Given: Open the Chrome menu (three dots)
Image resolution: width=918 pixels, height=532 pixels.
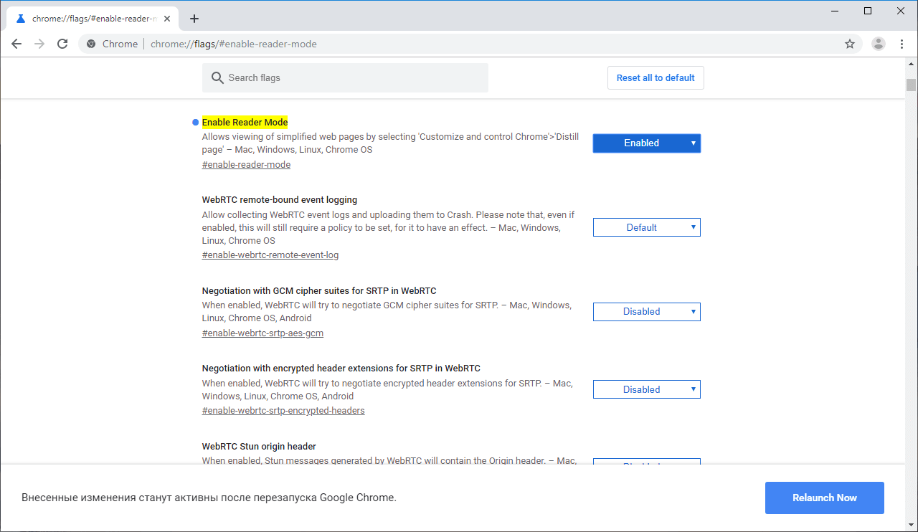Looking at the screenshot, I should [x=902, y=44].
